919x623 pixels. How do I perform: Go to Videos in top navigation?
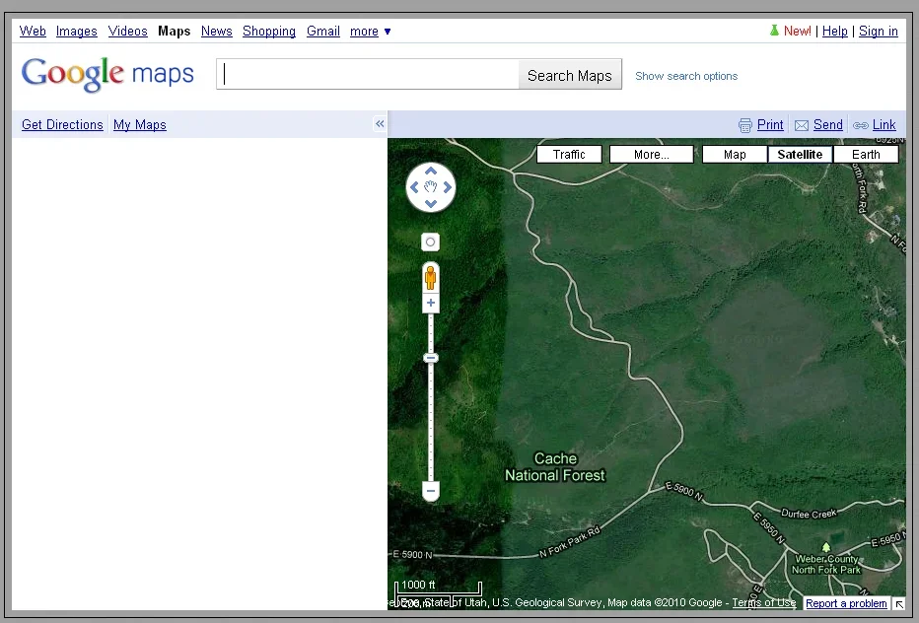pos(128,32)
